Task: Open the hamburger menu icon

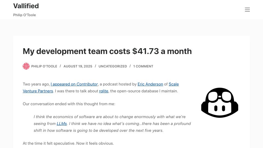Action: 247,10
